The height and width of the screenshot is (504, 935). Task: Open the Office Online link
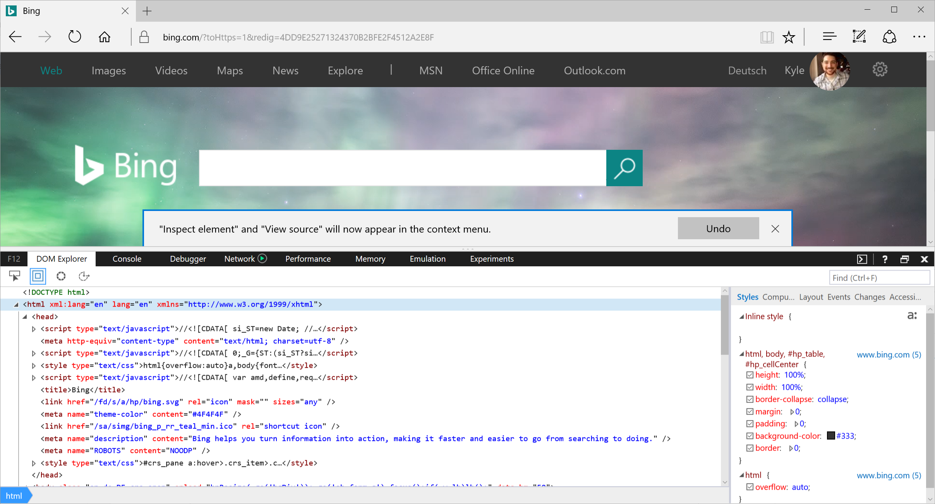click(x=503, y=70)
